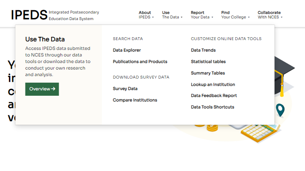Expand the Collaborate With NCES menu
The height and width of the screenshot is (171, 305).
click(x=270, y=15)
